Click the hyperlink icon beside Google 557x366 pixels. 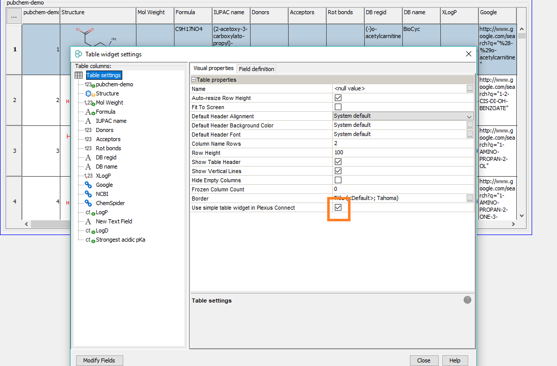click(x=87, y=185)
